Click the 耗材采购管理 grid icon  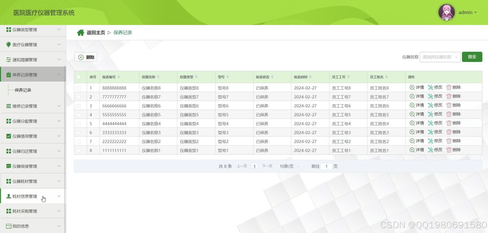(x=9, y=211)
